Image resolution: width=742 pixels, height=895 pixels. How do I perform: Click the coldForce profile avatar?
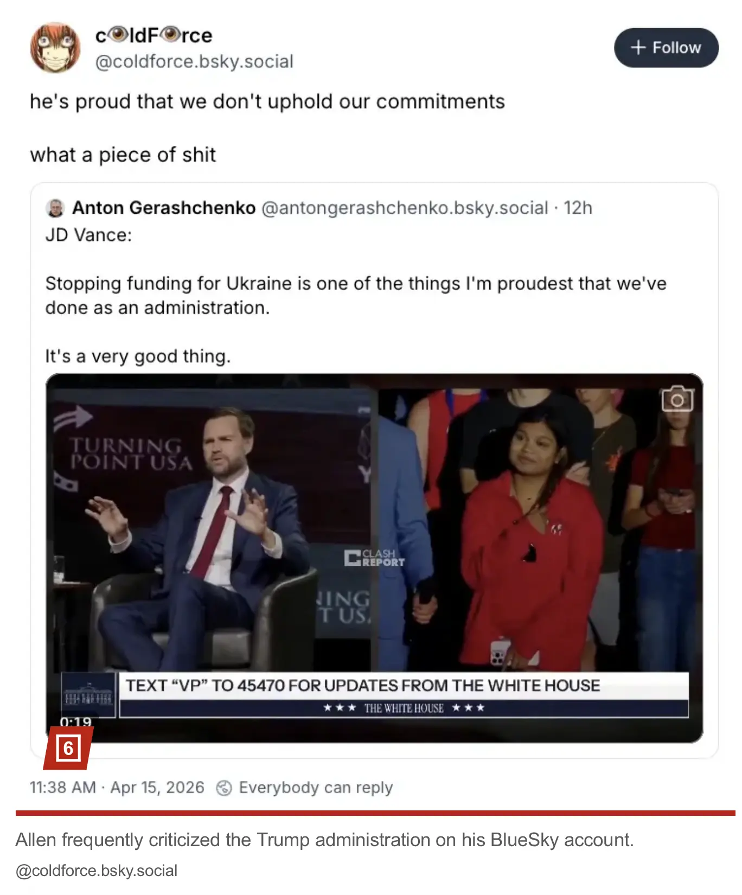click(55, 48)
